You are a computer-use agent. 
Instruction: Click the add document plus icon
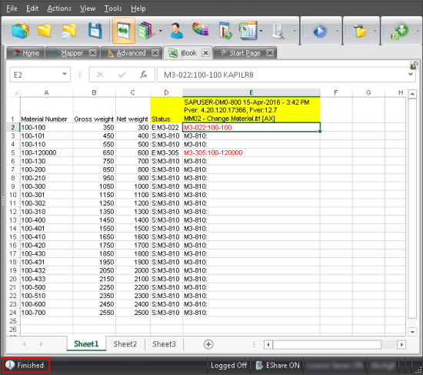[x=225, y=31]
